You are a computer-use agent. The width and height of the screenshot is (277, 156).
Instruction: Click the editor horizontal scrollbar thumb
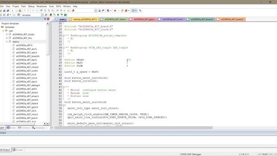coord(133,127)
